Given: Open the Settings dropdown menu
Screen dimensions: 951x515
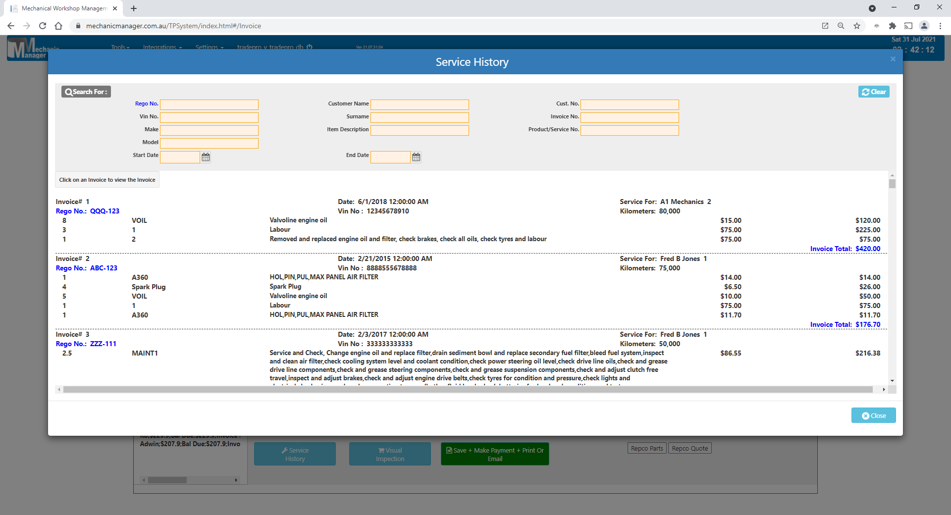Looking at the screenshot, I should click(209, 47).
